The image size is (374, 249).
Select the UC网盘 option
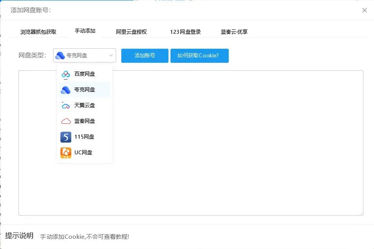85,153
